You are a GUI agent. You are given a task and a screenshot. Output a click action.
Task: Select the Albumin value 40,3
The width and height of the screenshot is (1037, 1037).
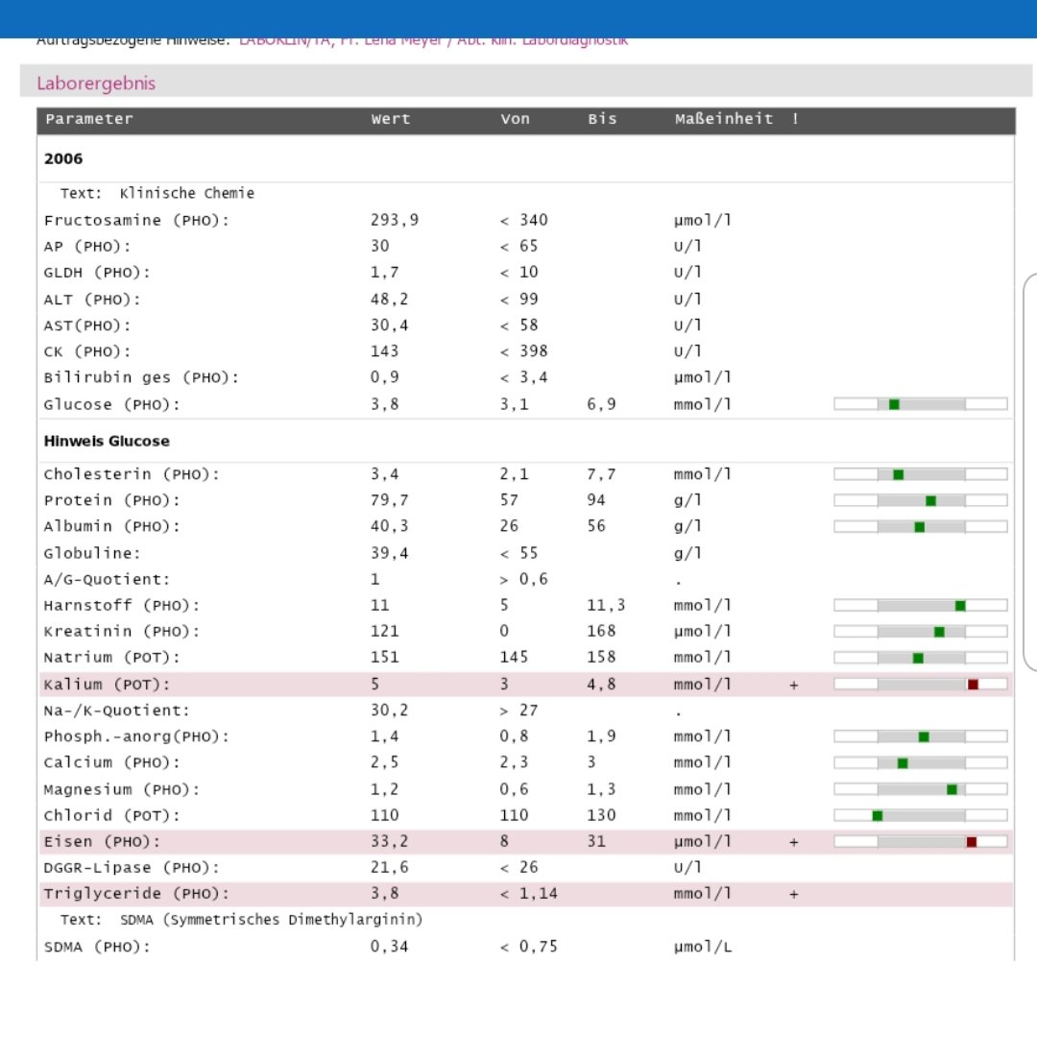pos(389,526)
